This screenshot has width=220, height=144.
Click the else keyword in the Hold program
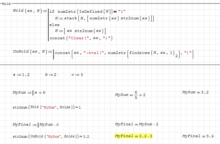(54, 25)
